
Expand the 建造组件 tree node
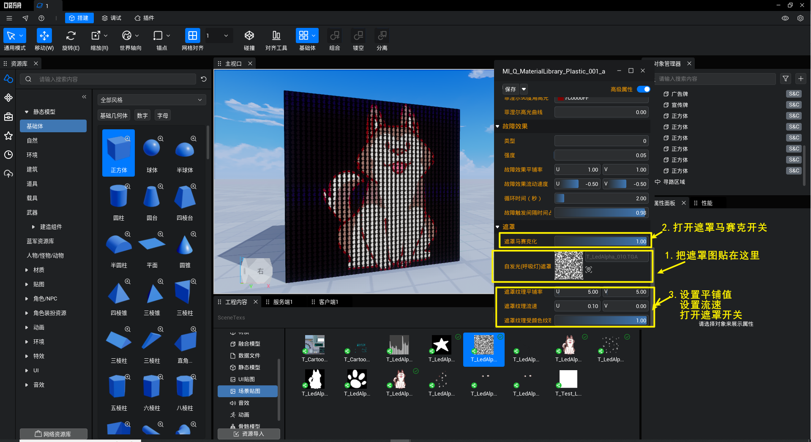(x=33, y=227)
